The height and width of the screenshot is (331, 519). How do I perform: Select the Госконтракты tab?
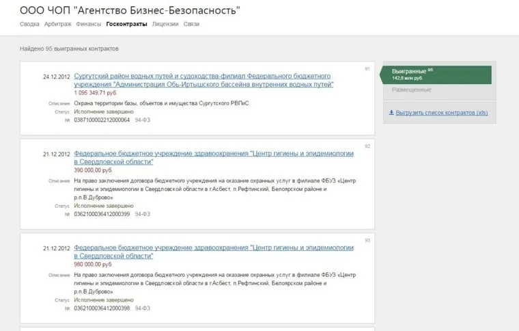(126, 24)
